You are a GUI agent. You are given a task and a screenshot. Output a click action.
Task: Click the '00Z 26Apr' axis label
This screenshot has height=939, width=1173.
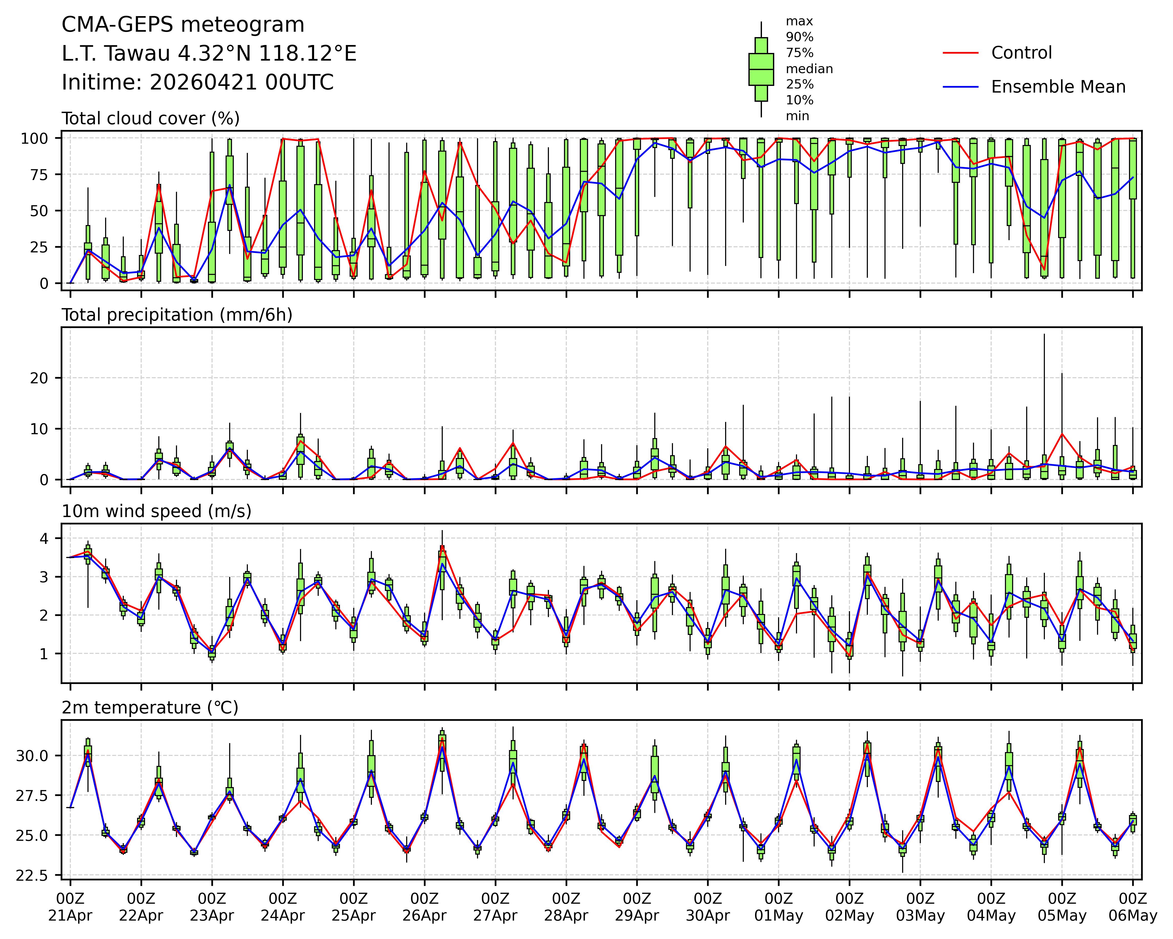[424, 906]
